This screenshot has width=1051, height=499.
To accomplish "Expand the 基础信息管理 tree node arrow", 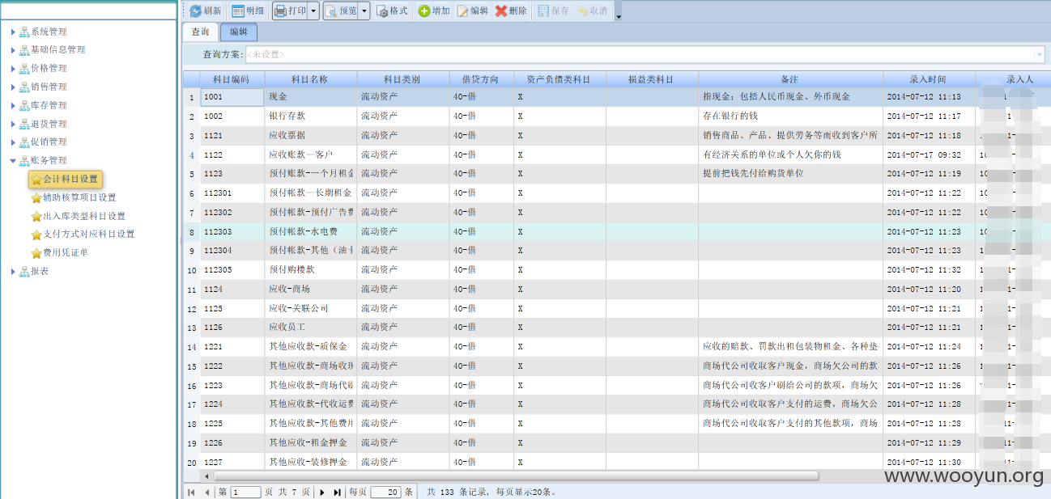I will tap(13, 50).
